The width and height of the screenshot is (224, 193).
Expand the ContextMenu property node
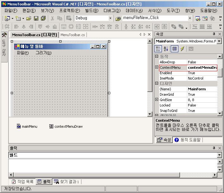coord(157,67)
